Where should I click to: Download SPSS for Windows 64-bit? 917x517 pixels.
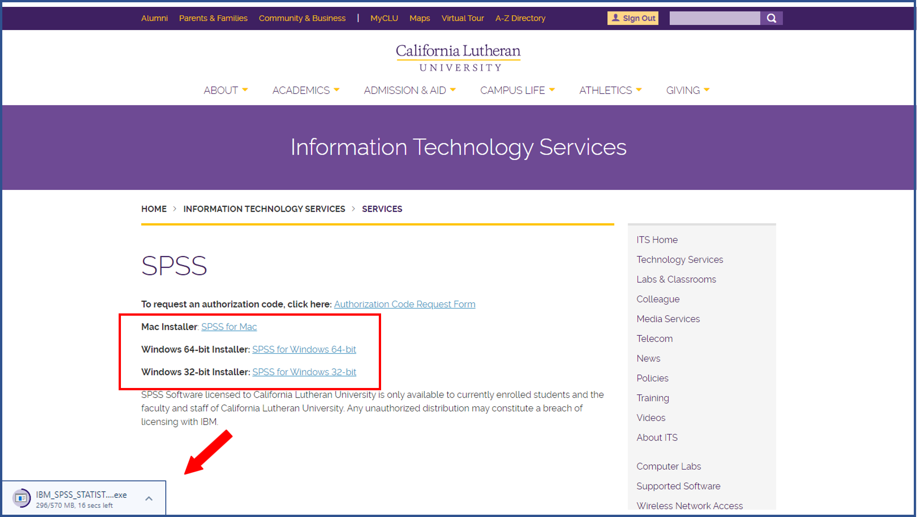point(304,350)
